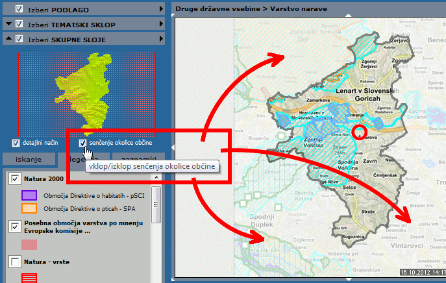Hide Posebna območja varstva layer
Screen dimensions: 446x283
tap(16, 226)
